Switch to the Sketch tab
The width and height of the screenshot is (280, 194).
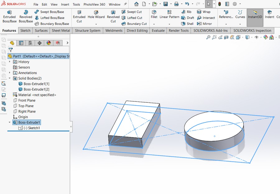click(x=26, y=31)
